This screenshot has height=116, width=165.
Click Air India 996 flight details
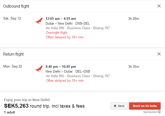pyautogui.click(x=78, y=28)
